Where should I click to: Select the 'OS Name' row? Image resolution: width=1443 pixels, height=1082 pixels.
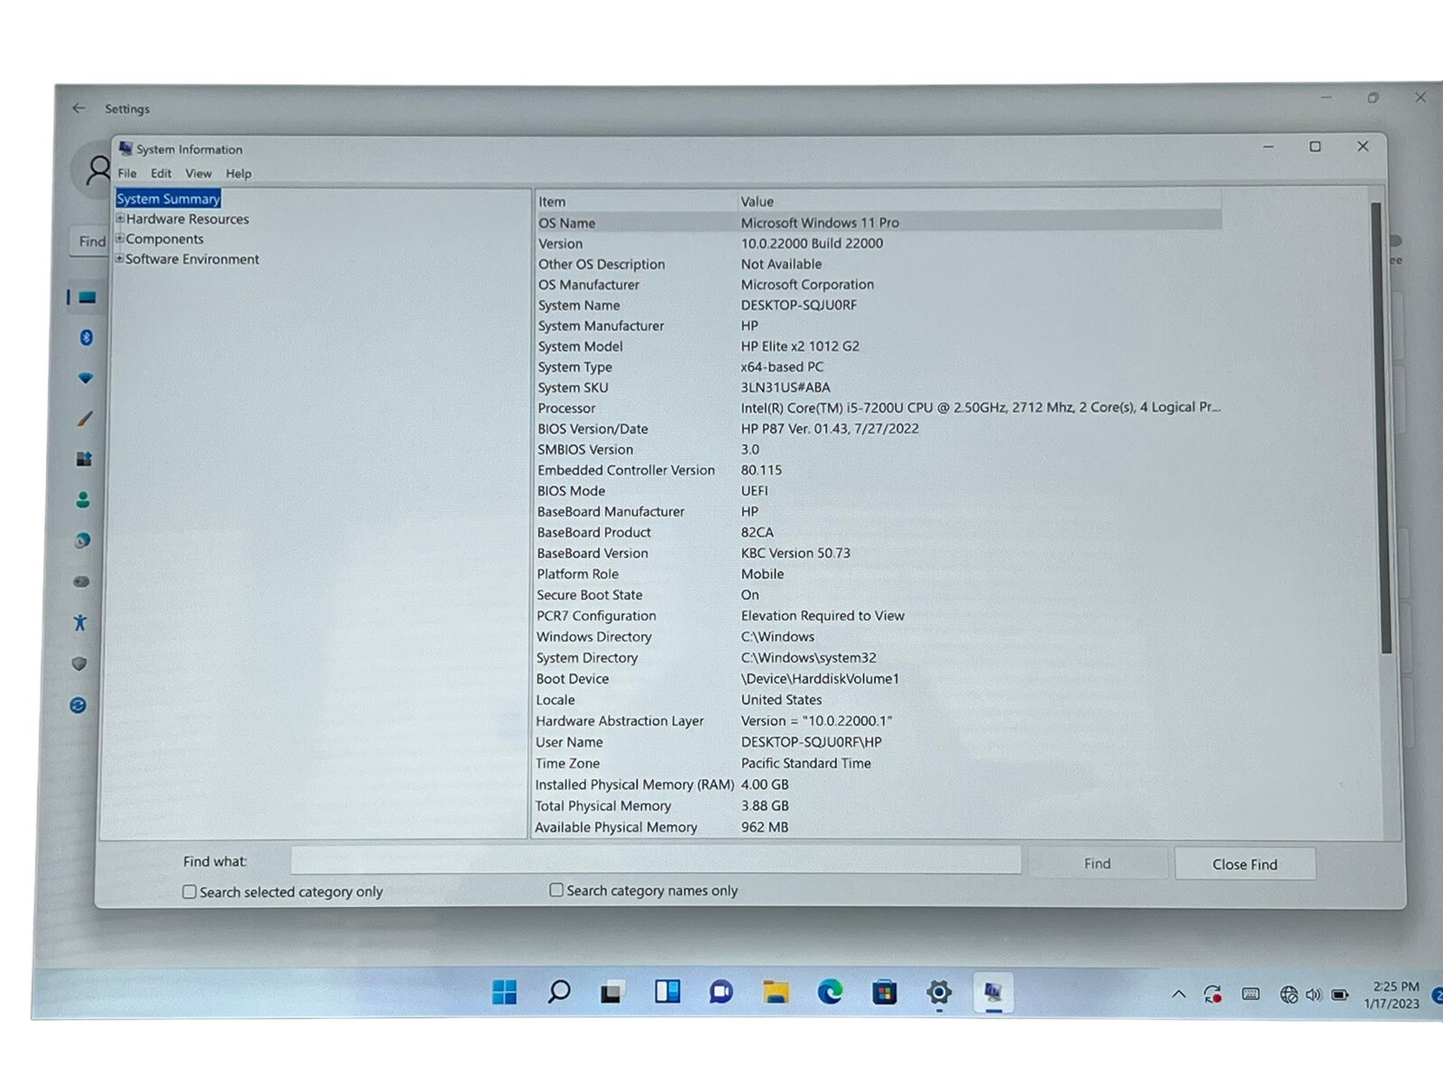(878, 223)
